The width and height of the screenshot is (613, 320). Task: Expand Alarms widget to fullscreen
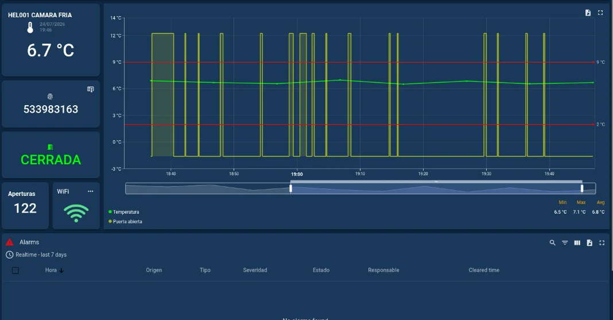pos(602,243)
